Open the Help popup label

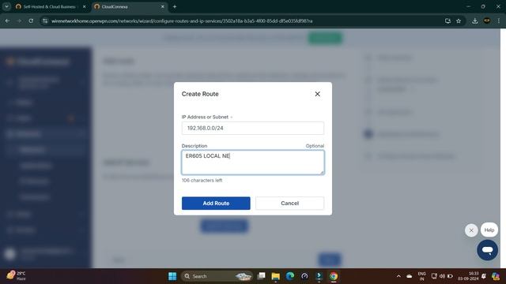(x=489, y=230)
